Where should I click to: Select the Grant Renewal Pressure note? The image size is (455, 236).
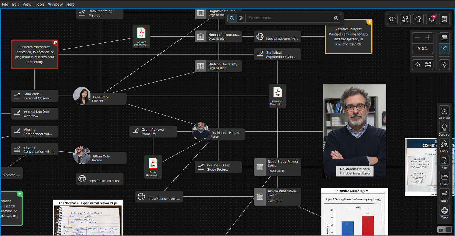[x=153, y=132]
